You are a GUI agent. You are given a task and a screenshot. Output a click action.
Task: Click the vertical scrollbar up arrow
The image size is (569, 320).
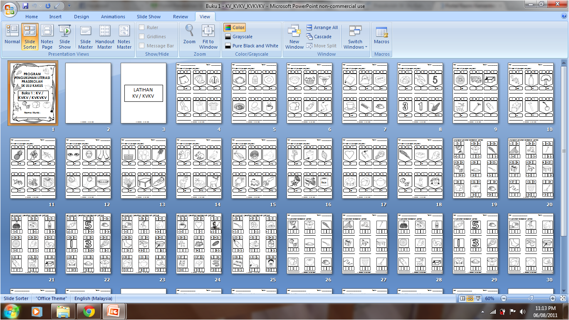point(564,63)
